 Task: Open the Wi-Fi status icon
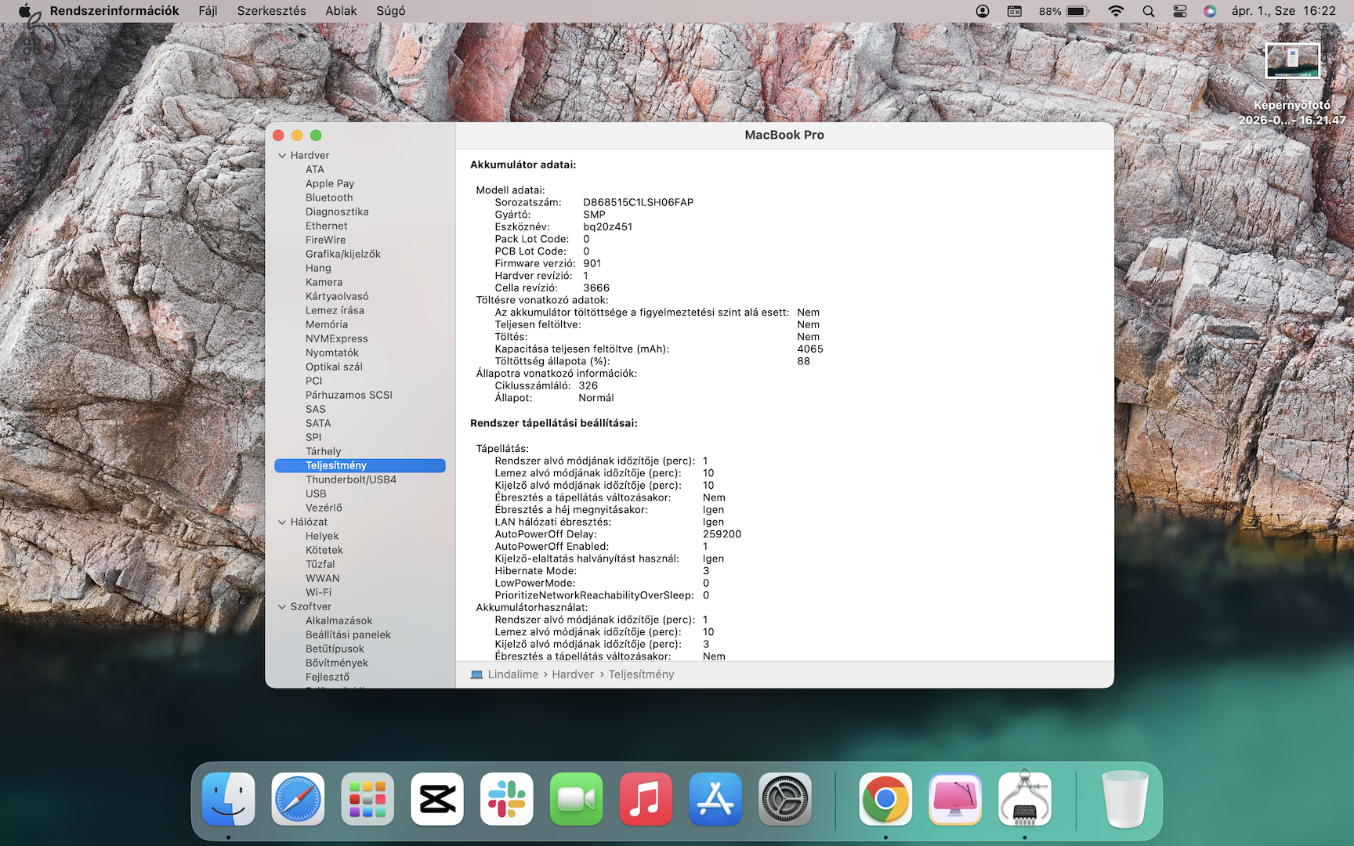tap(1115, 11)
